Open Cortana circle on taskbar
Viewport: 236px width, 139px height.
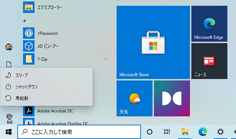click(x=150, y=132)
